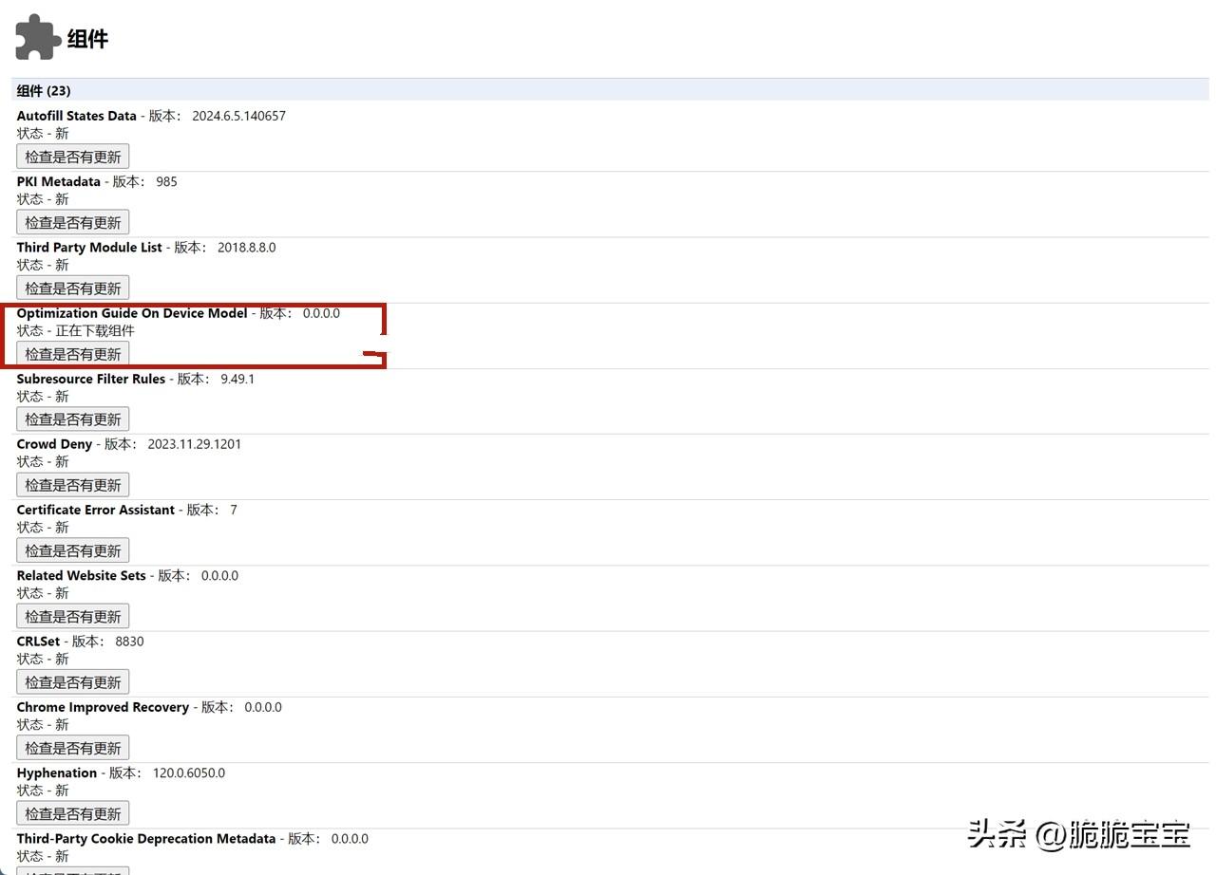Select the Crowd Deny component name

pyautogui.click(x=54, y=444)
